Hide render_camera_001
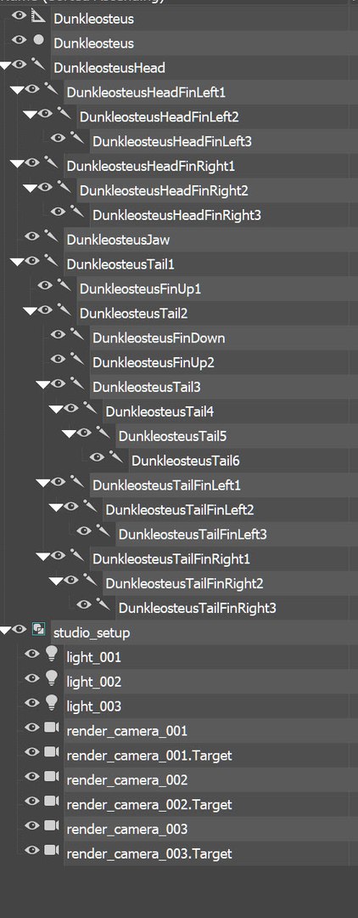The height and width of the screenshot is (918, 358). [32, 728]
